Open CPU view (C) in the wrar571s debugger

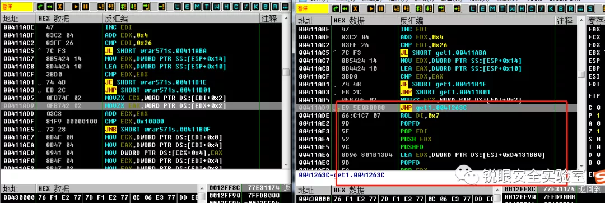pos(236,7)
